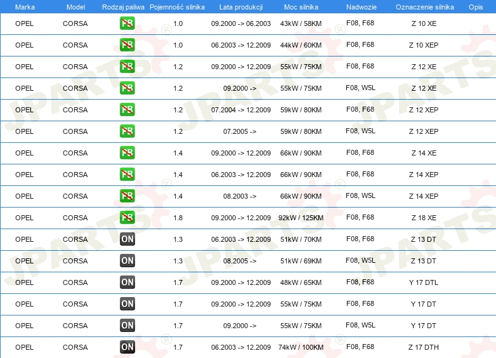The width and height of the screenshot is (496, 358).
Task: Click production date 08.2005 ->
Action: pyautogui.click(x=240, y=261)
